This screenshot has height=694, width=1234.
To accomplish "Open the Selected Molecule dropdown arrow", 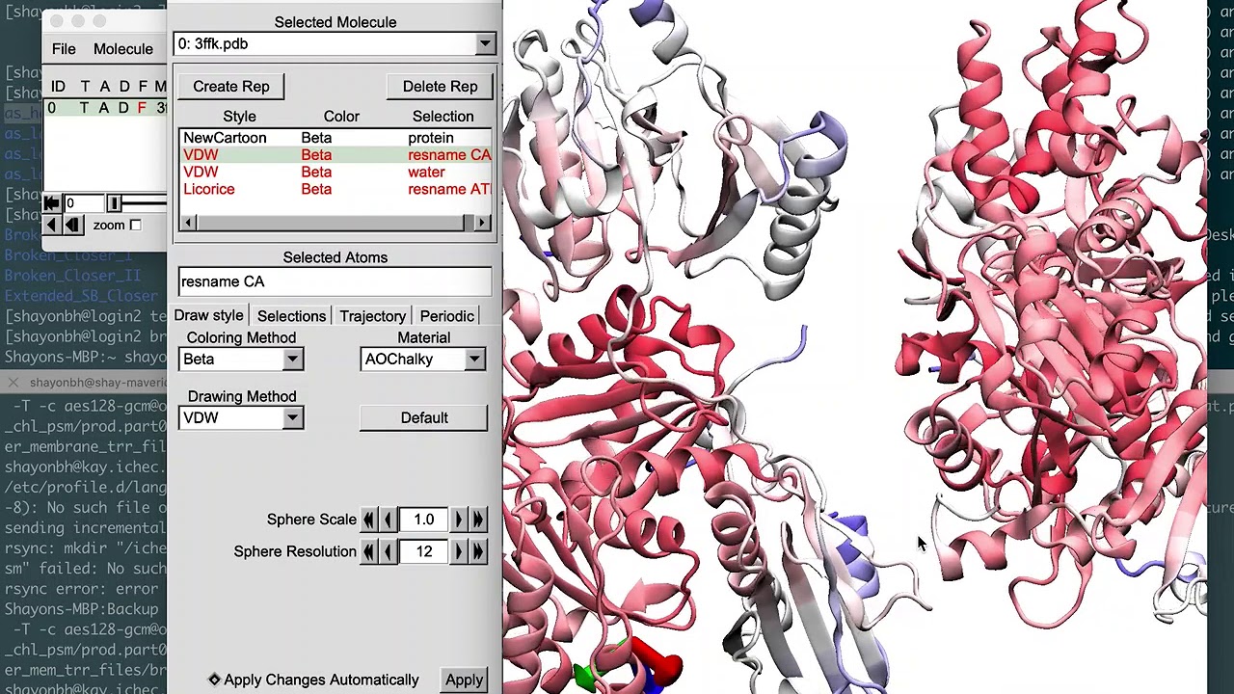I will (x=485, y=44).
